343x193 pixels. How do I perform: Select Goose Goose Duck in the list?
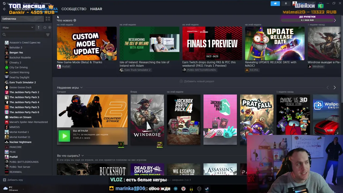tap(20, 87)
